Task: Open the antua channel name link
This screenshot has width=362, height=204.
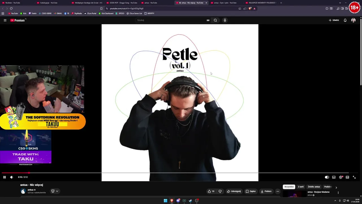Action: (x=30, y=190)
